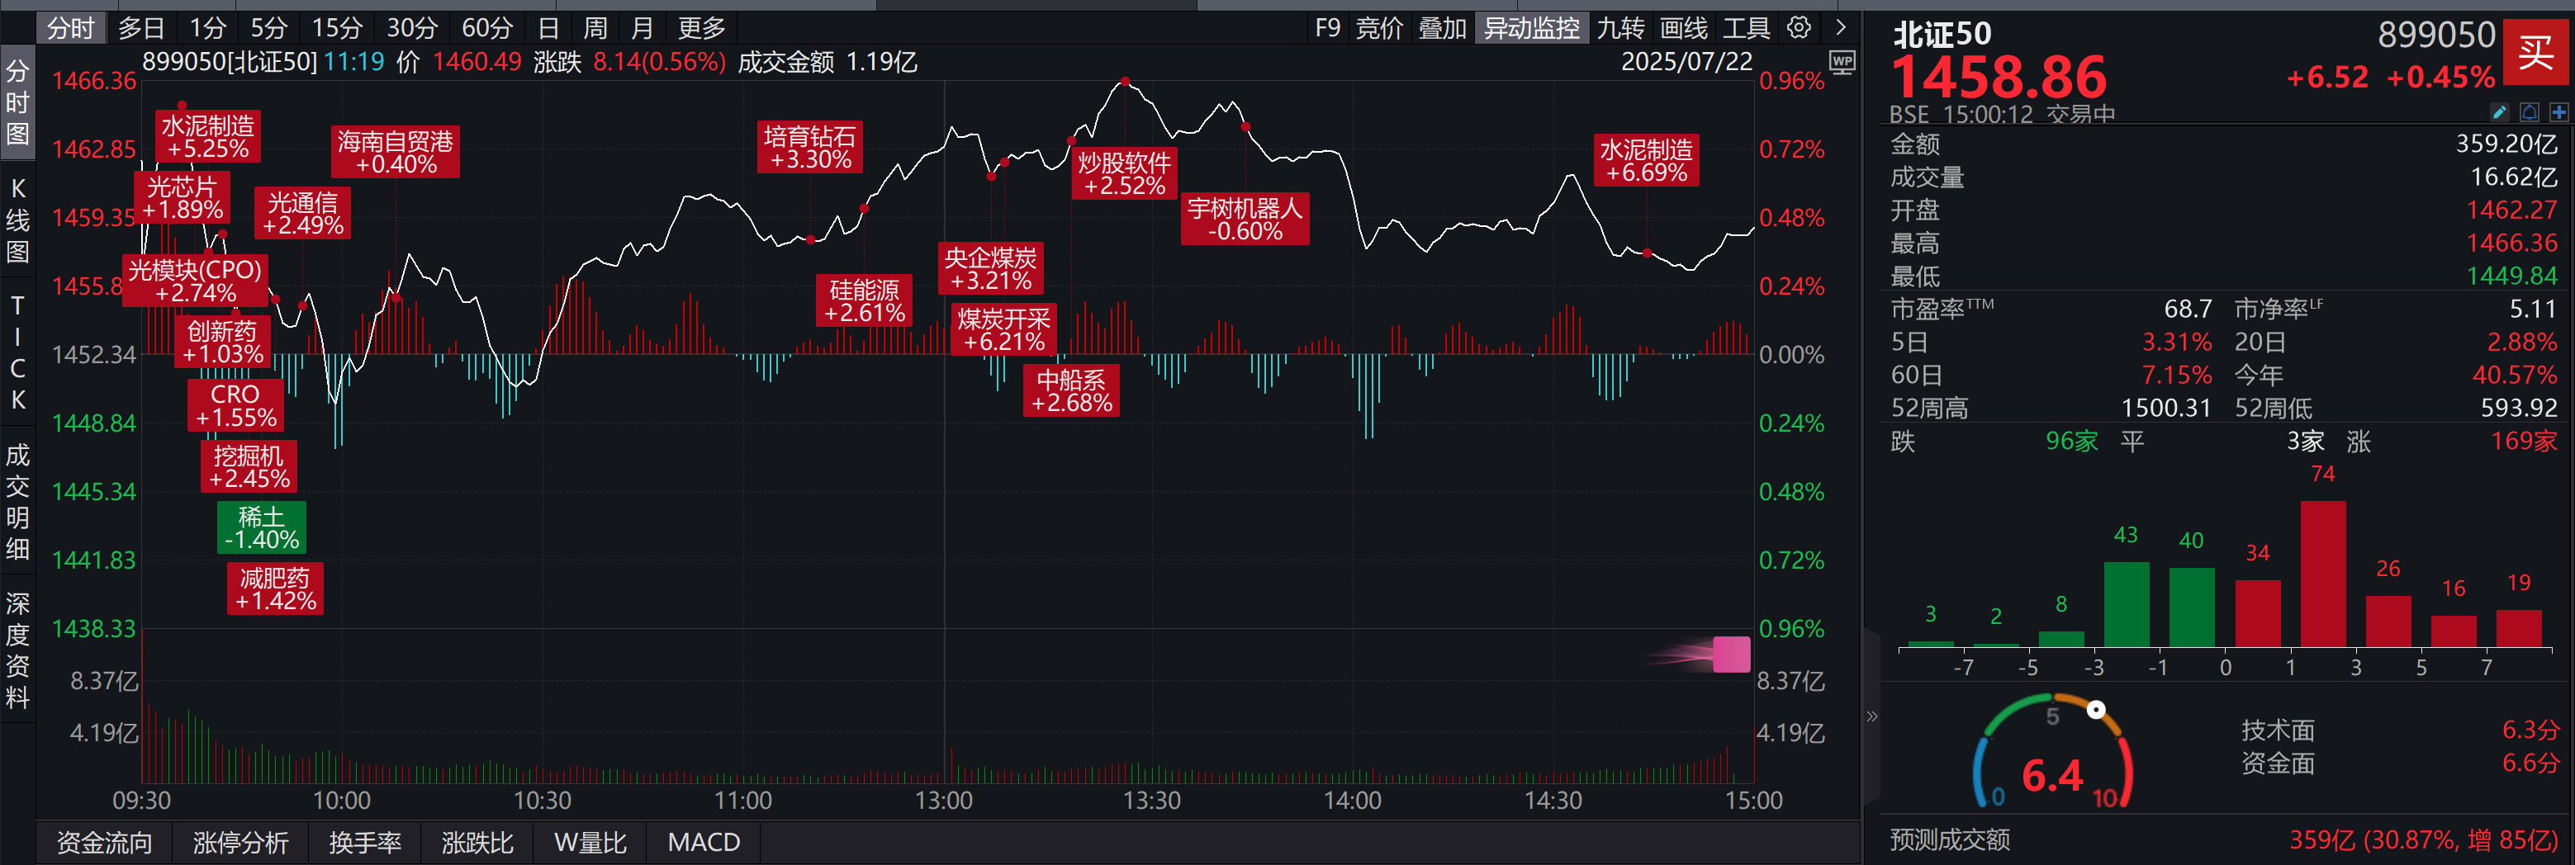Toggle 竞价 call auction display

tap(1379, 28)
